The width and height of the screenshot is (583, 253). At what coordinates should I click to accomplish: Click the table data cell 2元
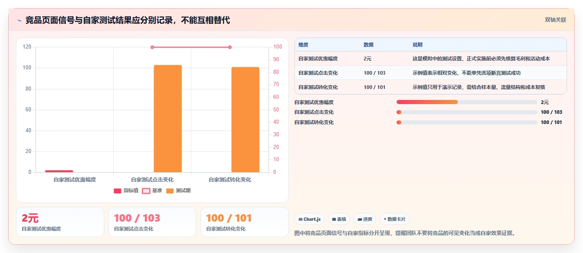click(368, 59)
